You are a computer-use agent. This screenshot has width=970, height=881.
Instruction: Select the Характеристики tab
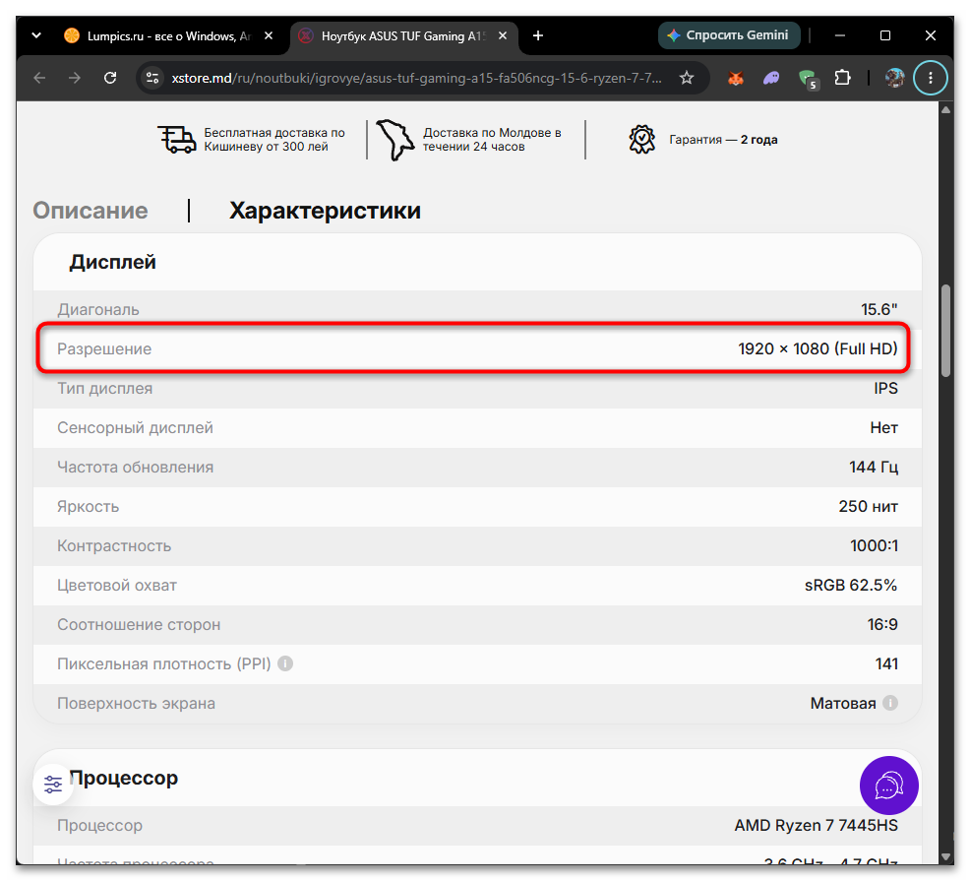coord(325,211)
